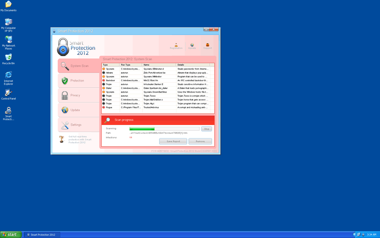Open the Windows Start menu
Screen dimensions: 380x238
pos(11,235)
